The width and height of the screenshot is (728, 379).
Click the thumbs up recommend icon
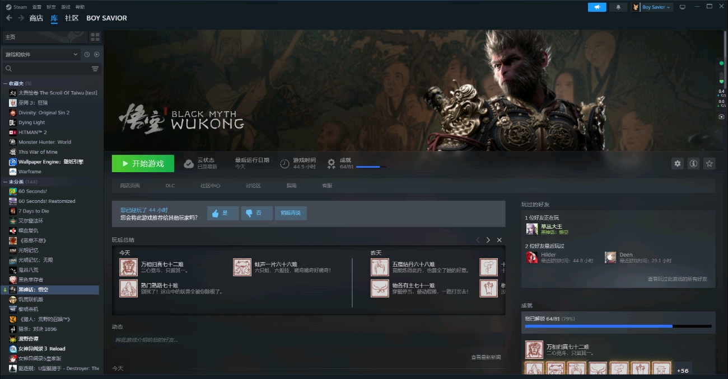tap(216, 213)
